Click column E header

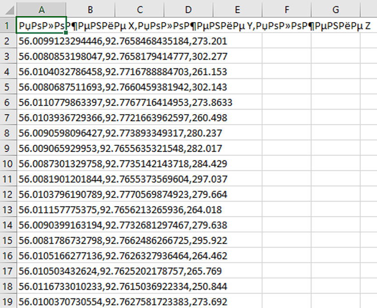pos(237,9)
